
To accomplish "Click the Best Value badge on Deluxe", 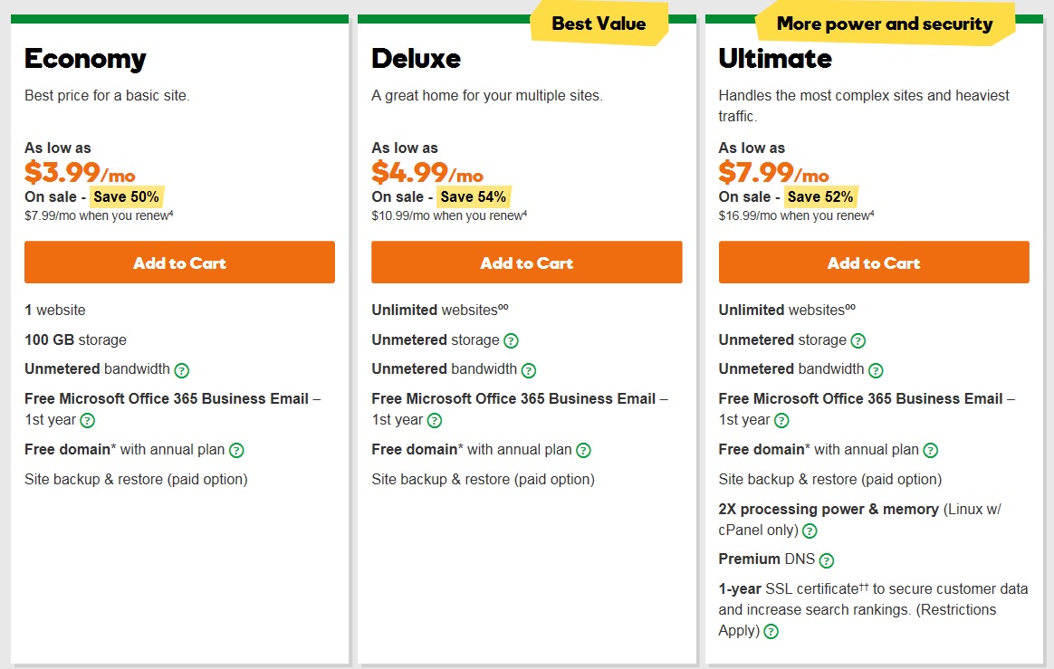I will point(599,24).
